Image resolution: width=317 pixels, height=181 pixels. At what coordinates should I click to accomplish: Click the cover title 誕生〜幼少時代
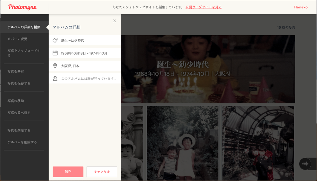pyautogui.click(x=183, y=64)
